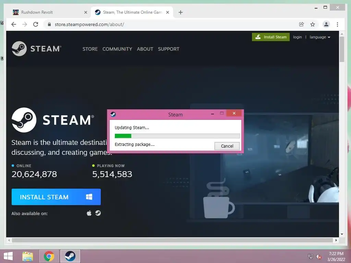The width and height of the screenshot is (351, 263).
Task: Open the SUPPORT page
Action: click(169, 49)
